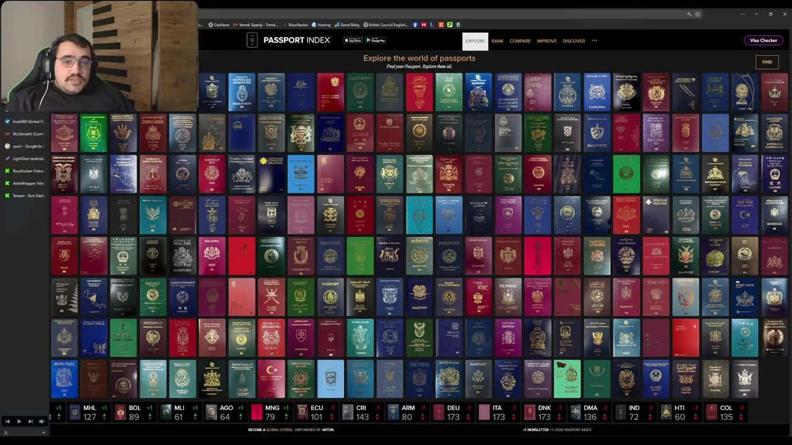
Task: Select the pink Malaysia passport cover
Action: coord(212,255)
